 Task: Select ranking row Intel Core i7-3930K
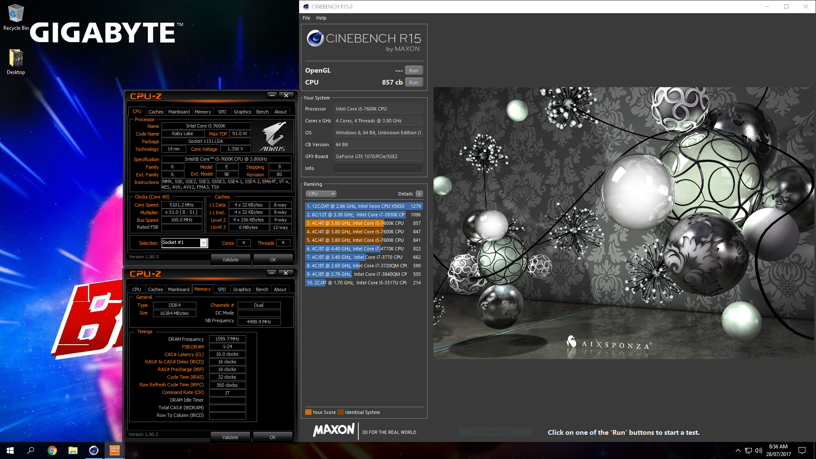364,215
